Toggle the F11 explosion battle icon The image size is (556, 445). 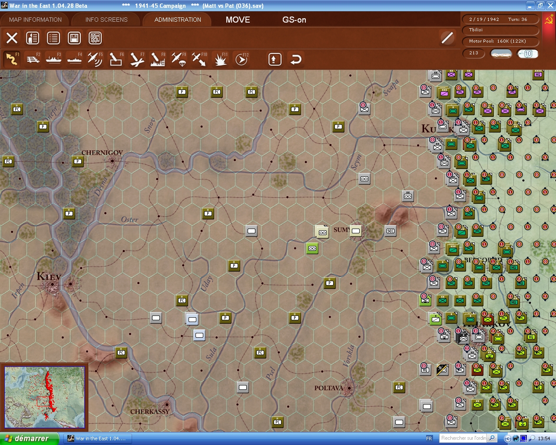220,59
